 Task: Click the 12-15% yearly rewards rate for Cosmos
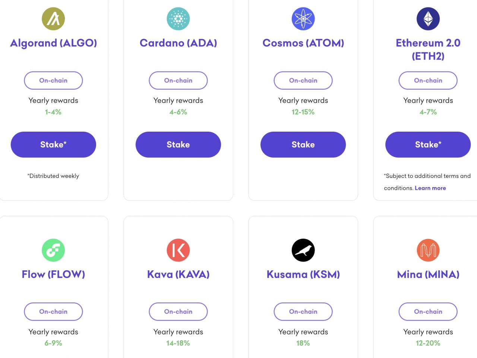(303, 112)
